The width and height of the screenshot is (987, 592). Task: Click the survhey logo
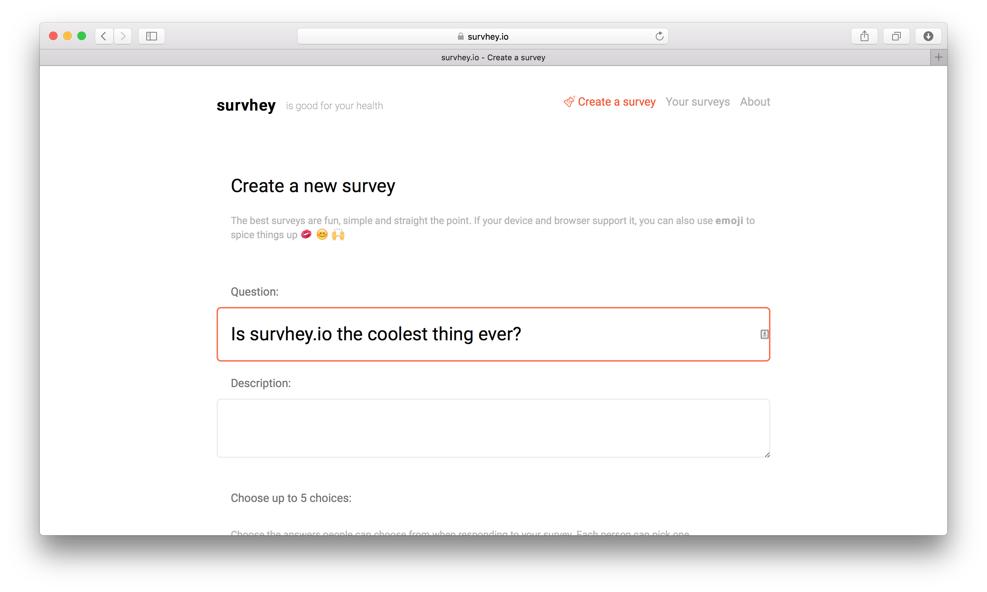[246, 105]
